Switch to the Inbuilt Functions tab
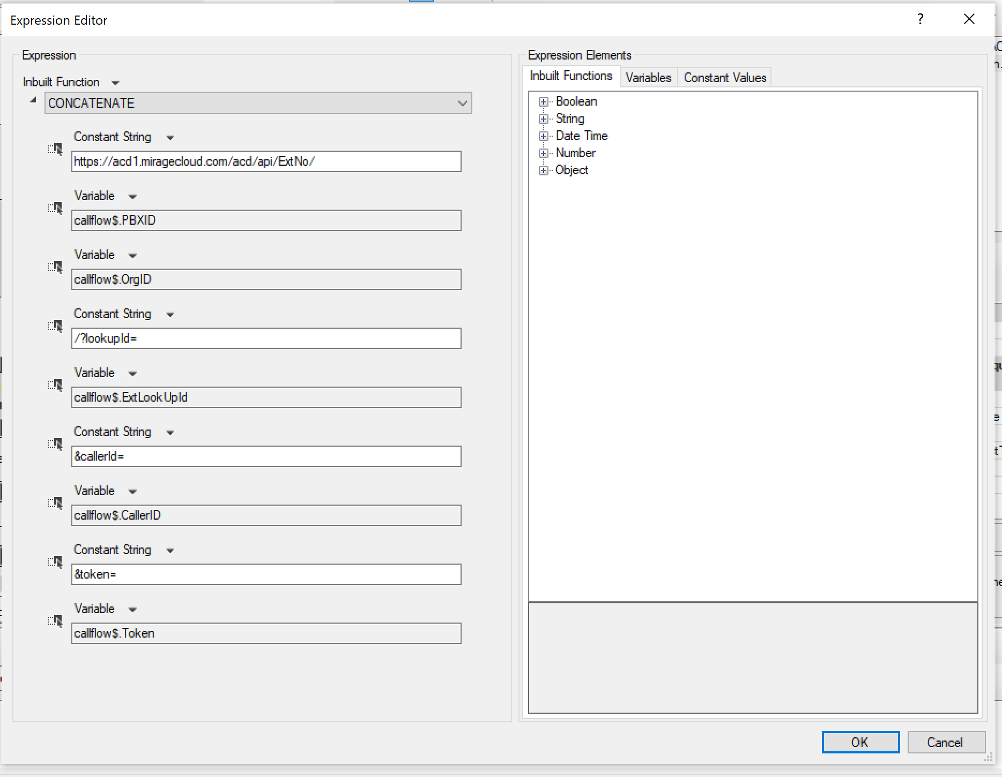 (x=571, y=76)
